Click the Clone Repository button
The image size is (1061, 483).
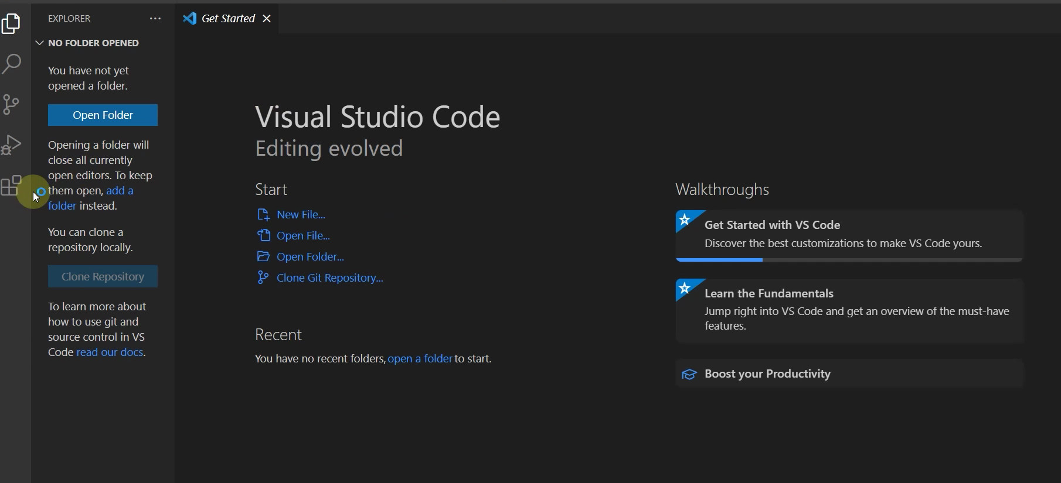tap(103, 276)
